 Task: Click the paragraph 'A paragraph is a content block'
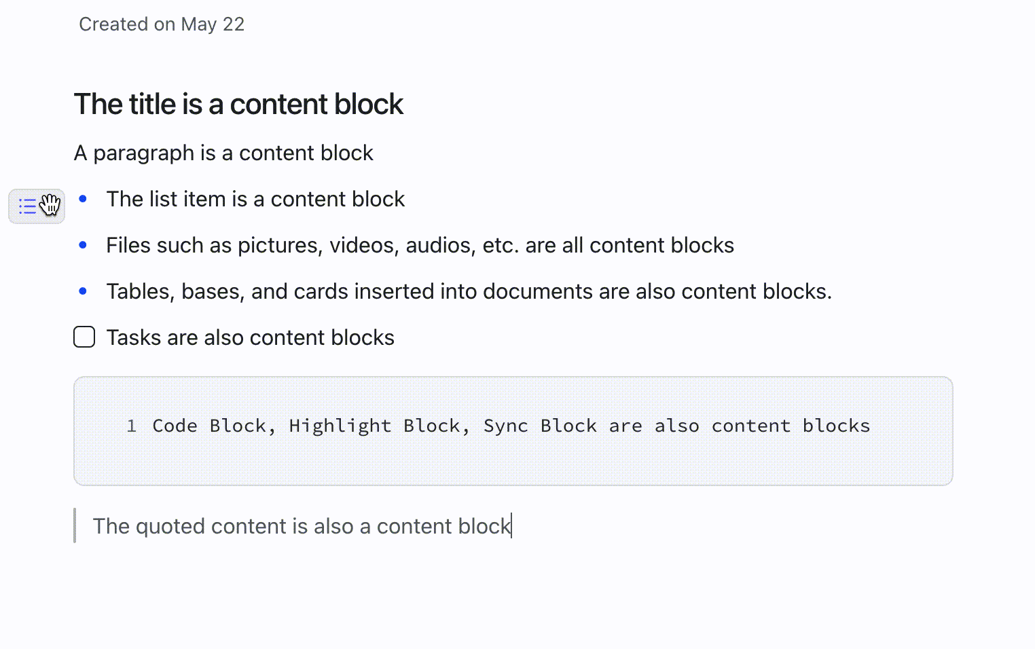click(223, 153)
